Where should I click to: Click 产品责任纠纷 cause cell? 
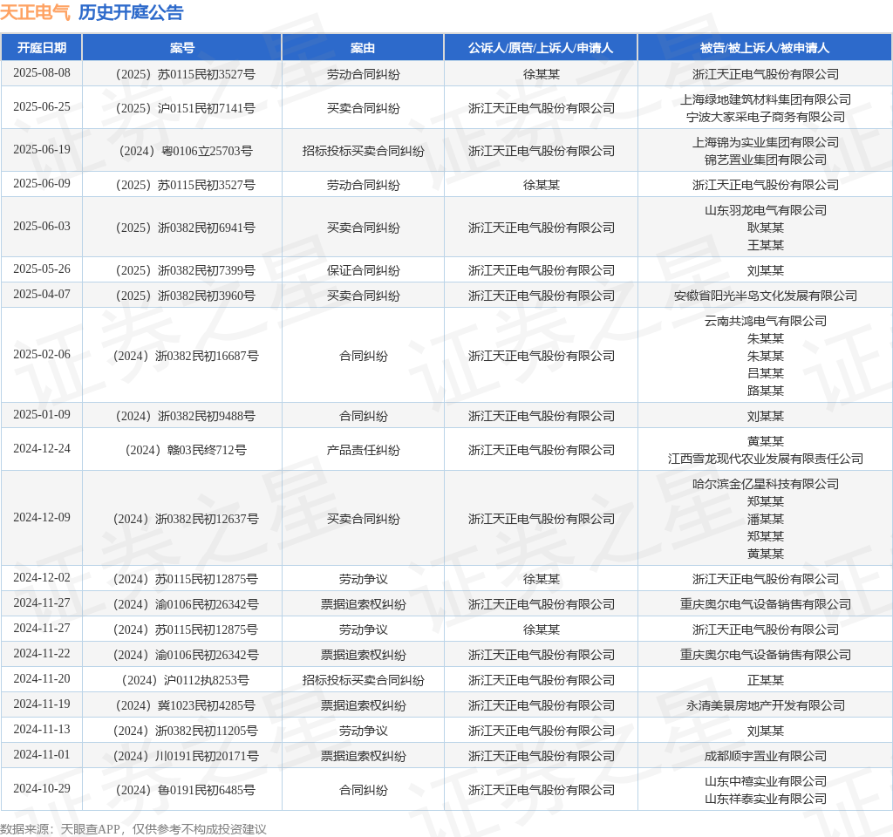363,450
